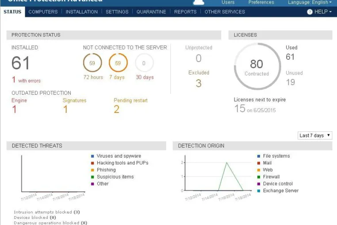This screenshot has height=225, width=337.
Task: Click the Detection Origin section header
Action: click(253, 146)
